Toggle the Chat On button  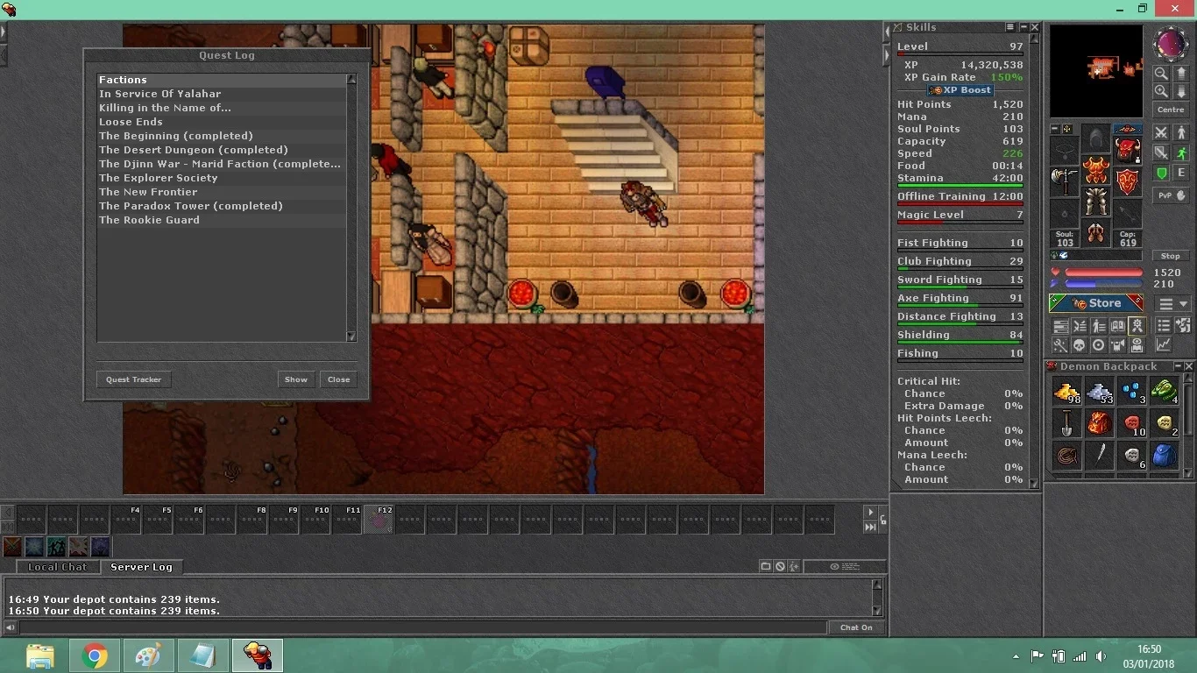point(856,627)
